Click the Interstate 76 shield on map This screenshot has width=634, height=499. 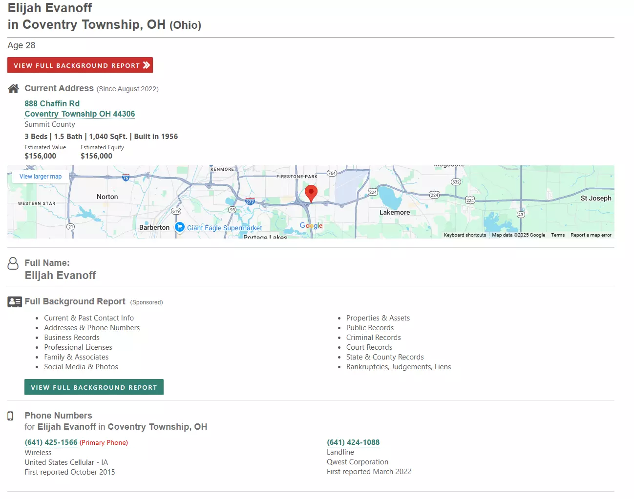tap(126, 178)
